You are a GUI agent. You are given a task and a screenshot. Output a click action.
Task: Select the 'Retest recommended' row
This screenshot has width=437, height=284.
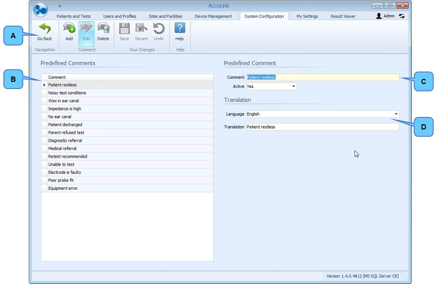point(127,156)
